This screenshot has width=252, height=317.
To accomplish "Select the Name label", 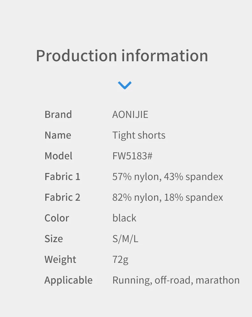I will (58, 135).
